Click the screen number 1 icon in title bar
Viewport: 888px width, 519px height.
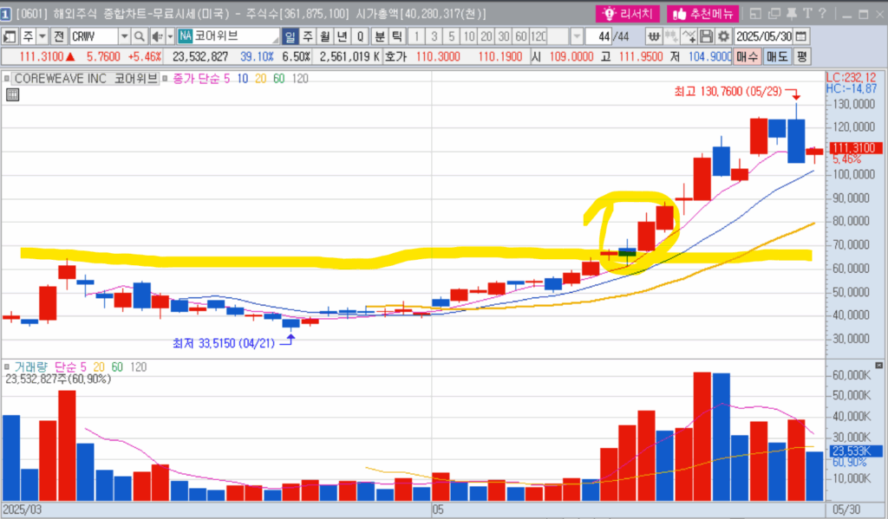(x=6, y=14)
